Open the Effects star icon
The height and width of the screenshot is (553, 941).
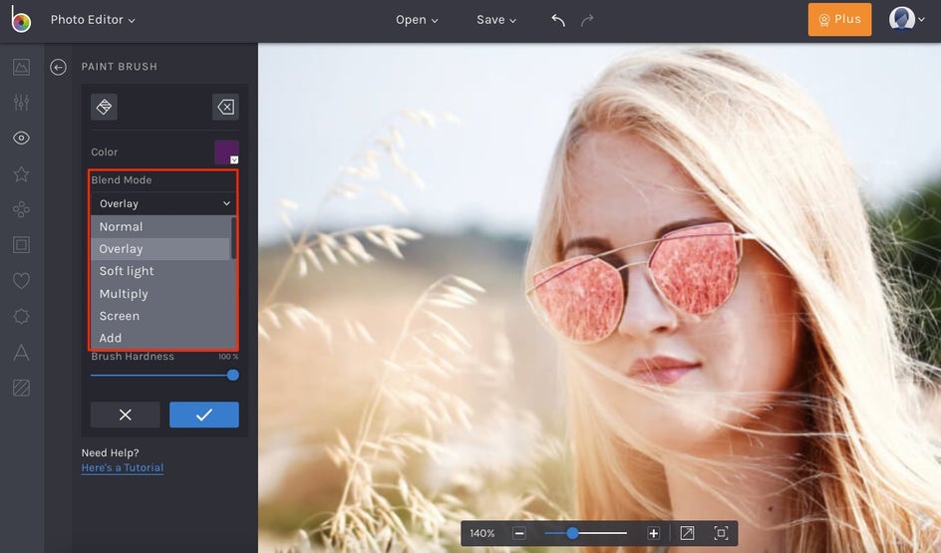tap(21, 174)
